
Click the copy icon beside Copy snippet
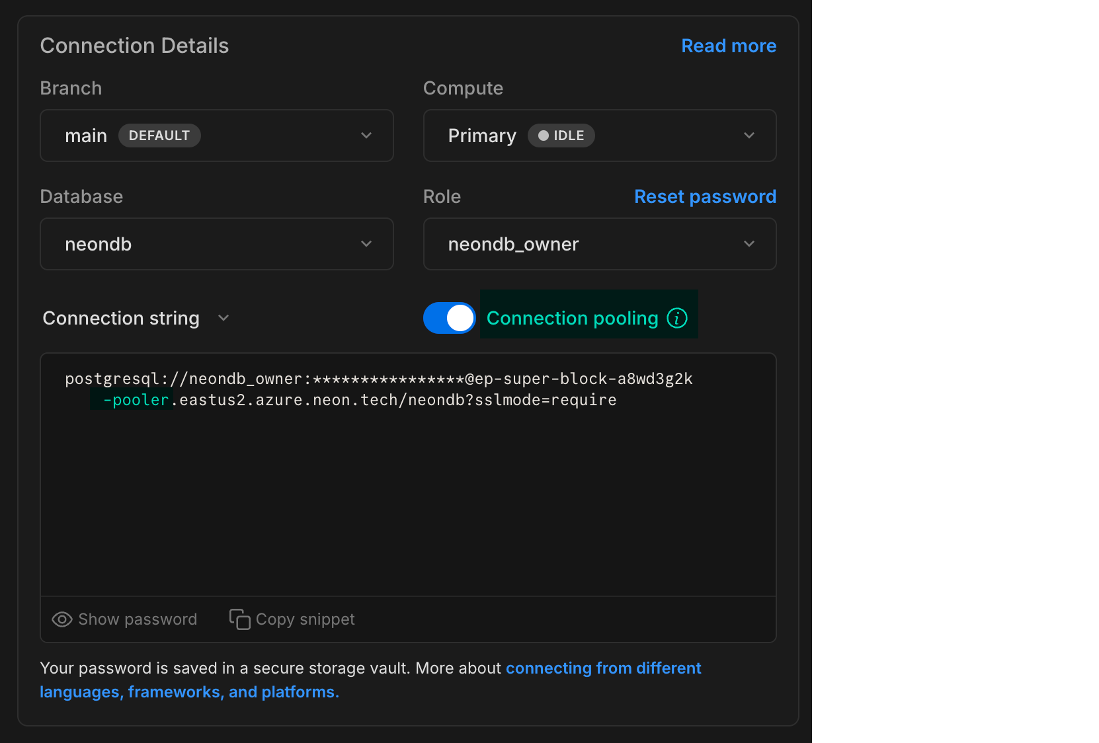tap(239, 619)
